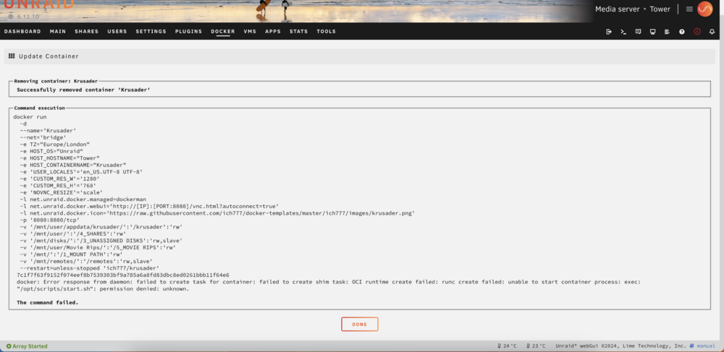Click the '/3_UNASSIGNED DISKS' volume line
This screenshot has height=352, width=724.
pos(101,241)
